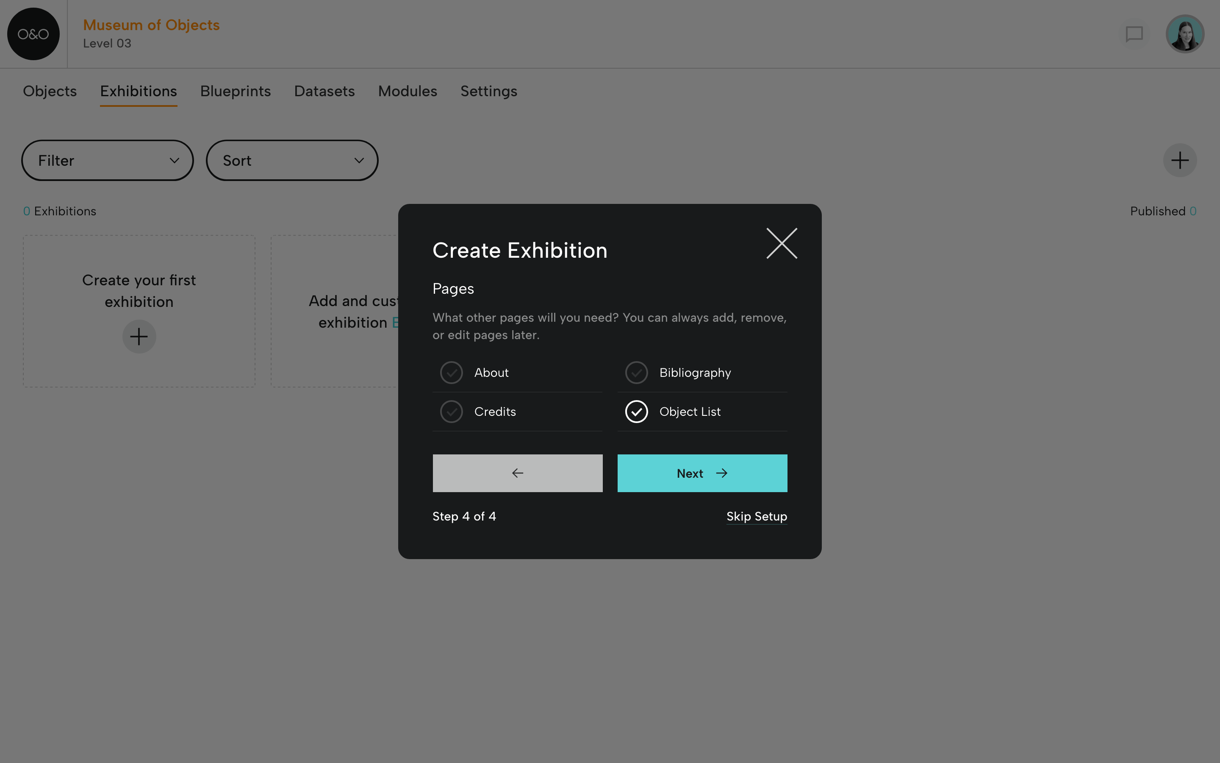Click the Step 4 of 4 indicator
The width and height of the screenshot is (1220, 763).
464,517
